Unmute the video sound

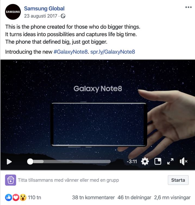coord(184,161)
